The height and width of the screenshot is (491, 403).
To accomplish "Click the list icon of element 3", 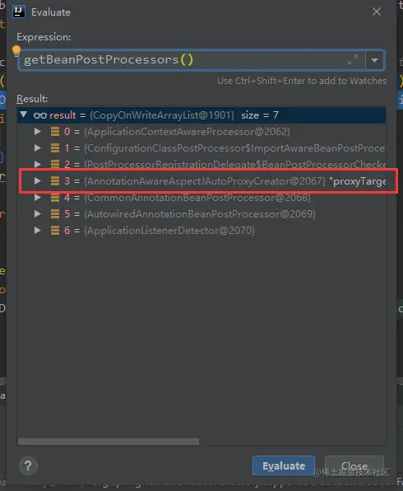I will coord(55,181).
